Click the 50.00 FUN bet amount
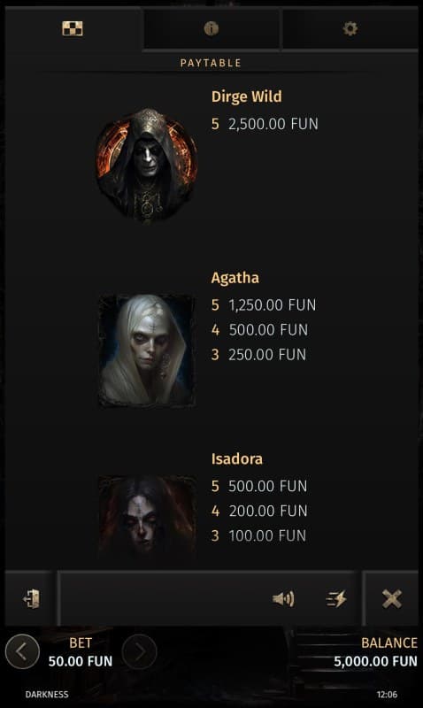This screenshot has width=423, height=708. (81, 661)
